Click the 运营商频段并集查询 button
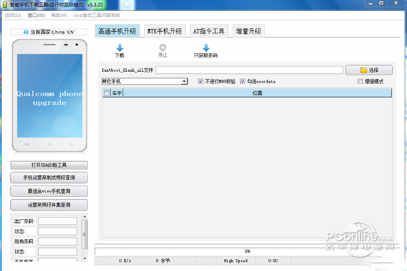407x271 pixels. pyautogui.click(x=49, y=205)
